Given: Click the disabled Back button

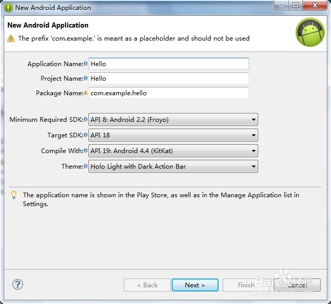Looking at the screenshot, I should [147, 285].
